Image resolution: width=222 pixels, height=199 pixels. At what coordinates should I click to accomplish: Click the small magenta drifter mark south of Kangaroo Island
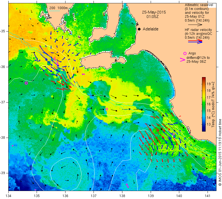pos(83,74)
